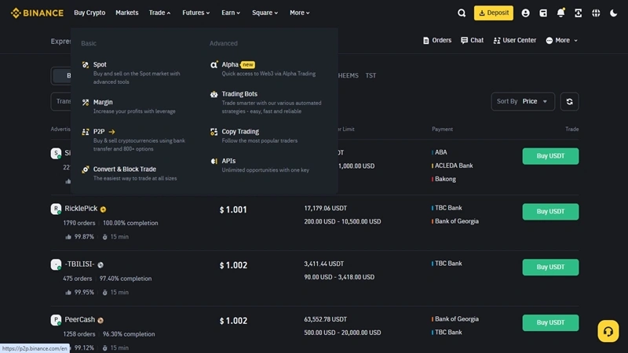
Task: Open the language globe icon
Action: [596, 13]
